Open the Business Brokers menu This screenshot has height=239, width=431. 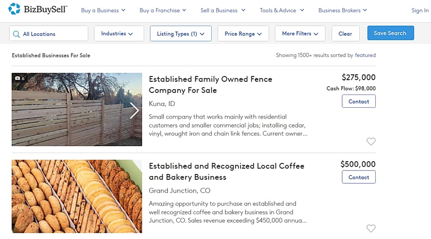343,10
